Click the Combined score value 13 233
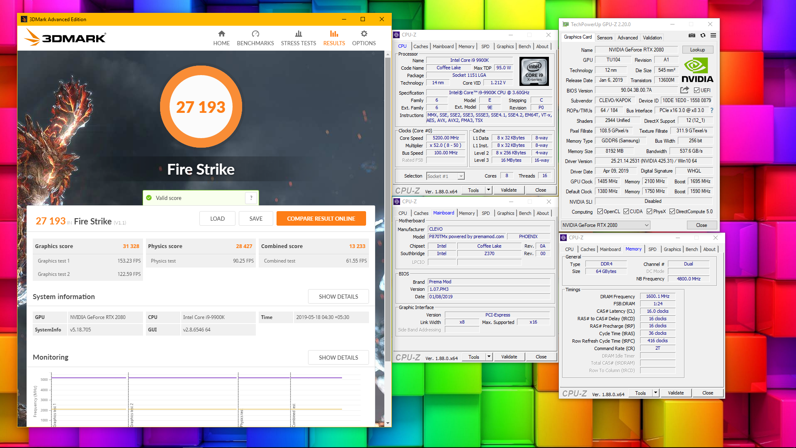796x448 pixels. pyautogui.click(x=357, y=246)
